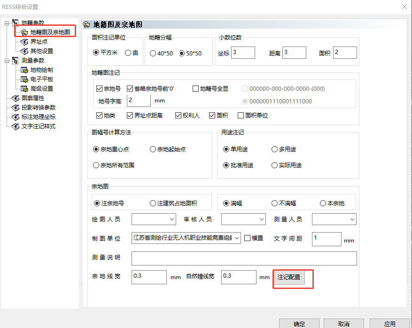Open the 制图单位 combo box
Viewport: 412px width, 328px height.
tap(186, 238)
